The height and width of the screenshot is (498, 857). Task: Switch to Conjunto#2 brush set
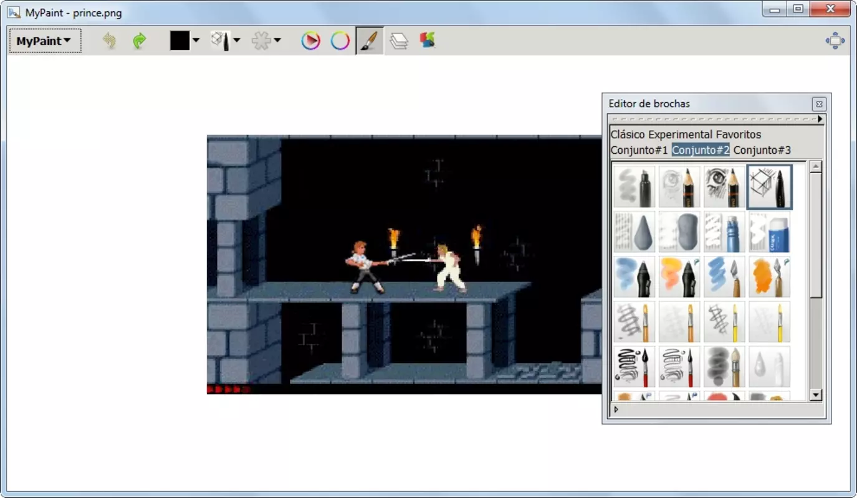pyautogui.click(x=701, y=150)
